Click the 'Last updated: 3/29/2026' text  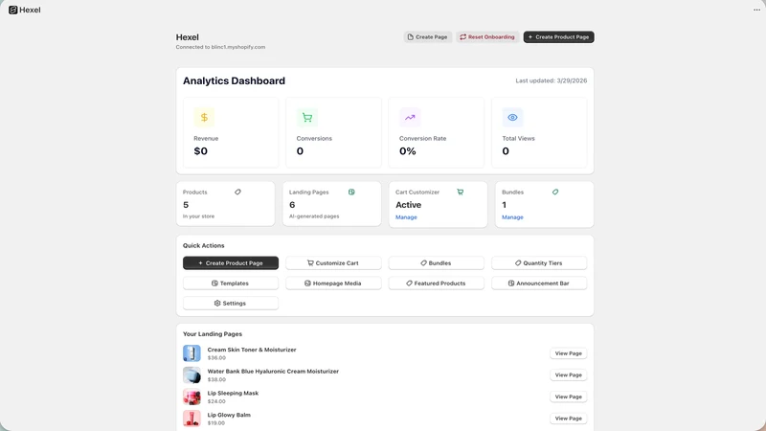click(552, 80)
